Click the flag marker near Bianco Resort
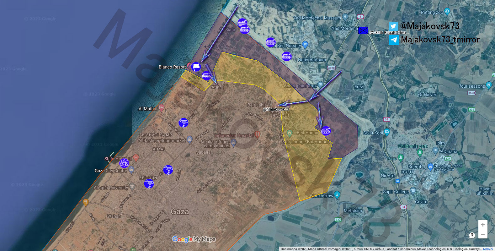This screenshot has width=495, height=251. (x=196, y=67)
